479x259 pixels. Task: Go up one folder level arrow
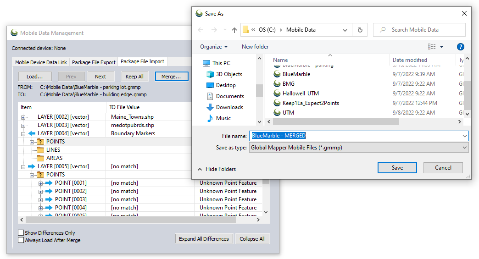pyautogui.click(x=234, y=30)
